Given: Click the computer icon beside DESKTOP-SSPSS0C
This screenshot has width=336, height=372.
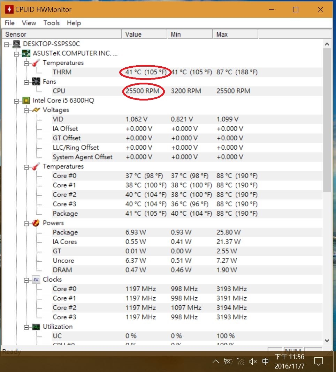Looking at the screenshot, I should tap(16, 44).
